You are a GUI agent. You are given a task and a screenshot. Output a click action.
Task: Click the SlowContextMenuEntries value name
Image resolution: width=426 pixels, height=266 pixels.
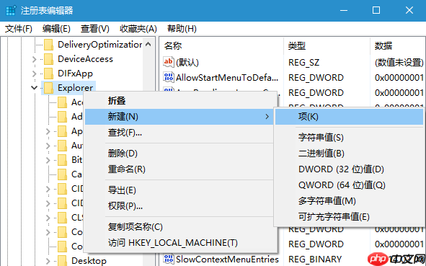coord(227,259)
